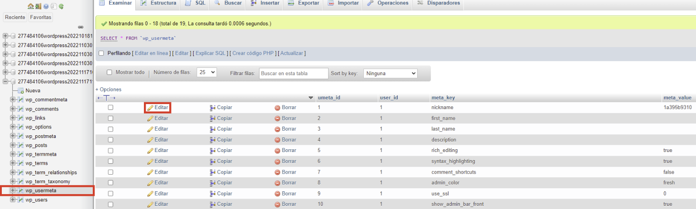The height and width of the screenshot is (209, 696).
Task: Expand the + Opciones link
Action: (109, 90)
